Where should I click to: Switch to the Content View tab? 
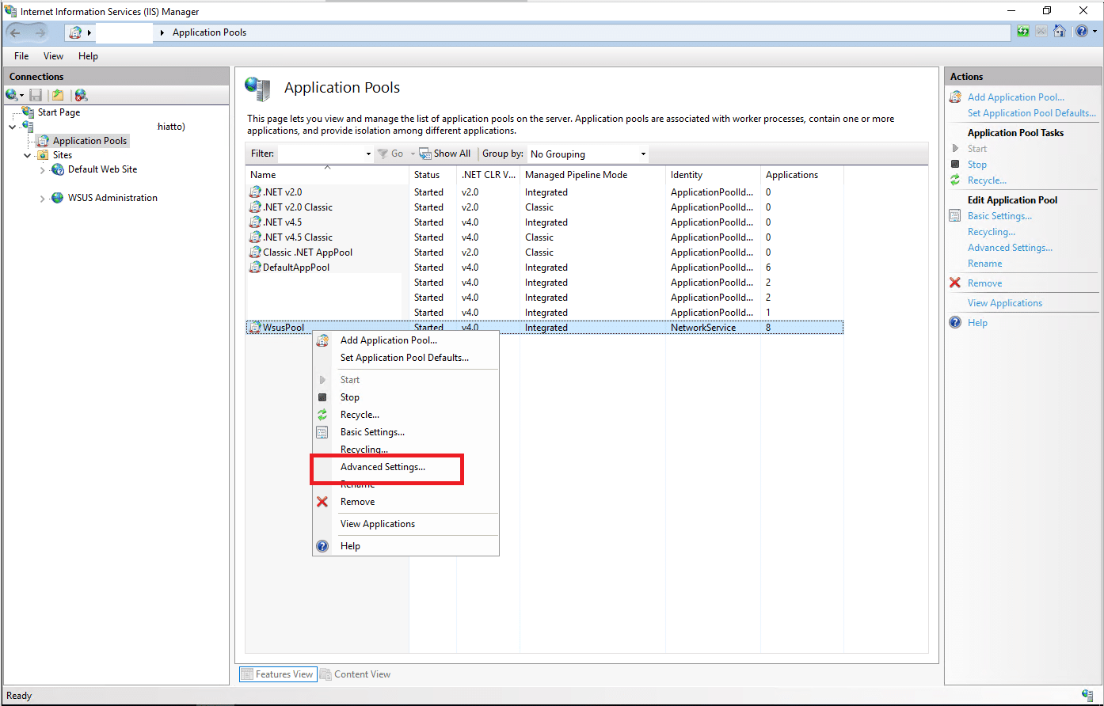pyautogui.click(x=356, y=674)
